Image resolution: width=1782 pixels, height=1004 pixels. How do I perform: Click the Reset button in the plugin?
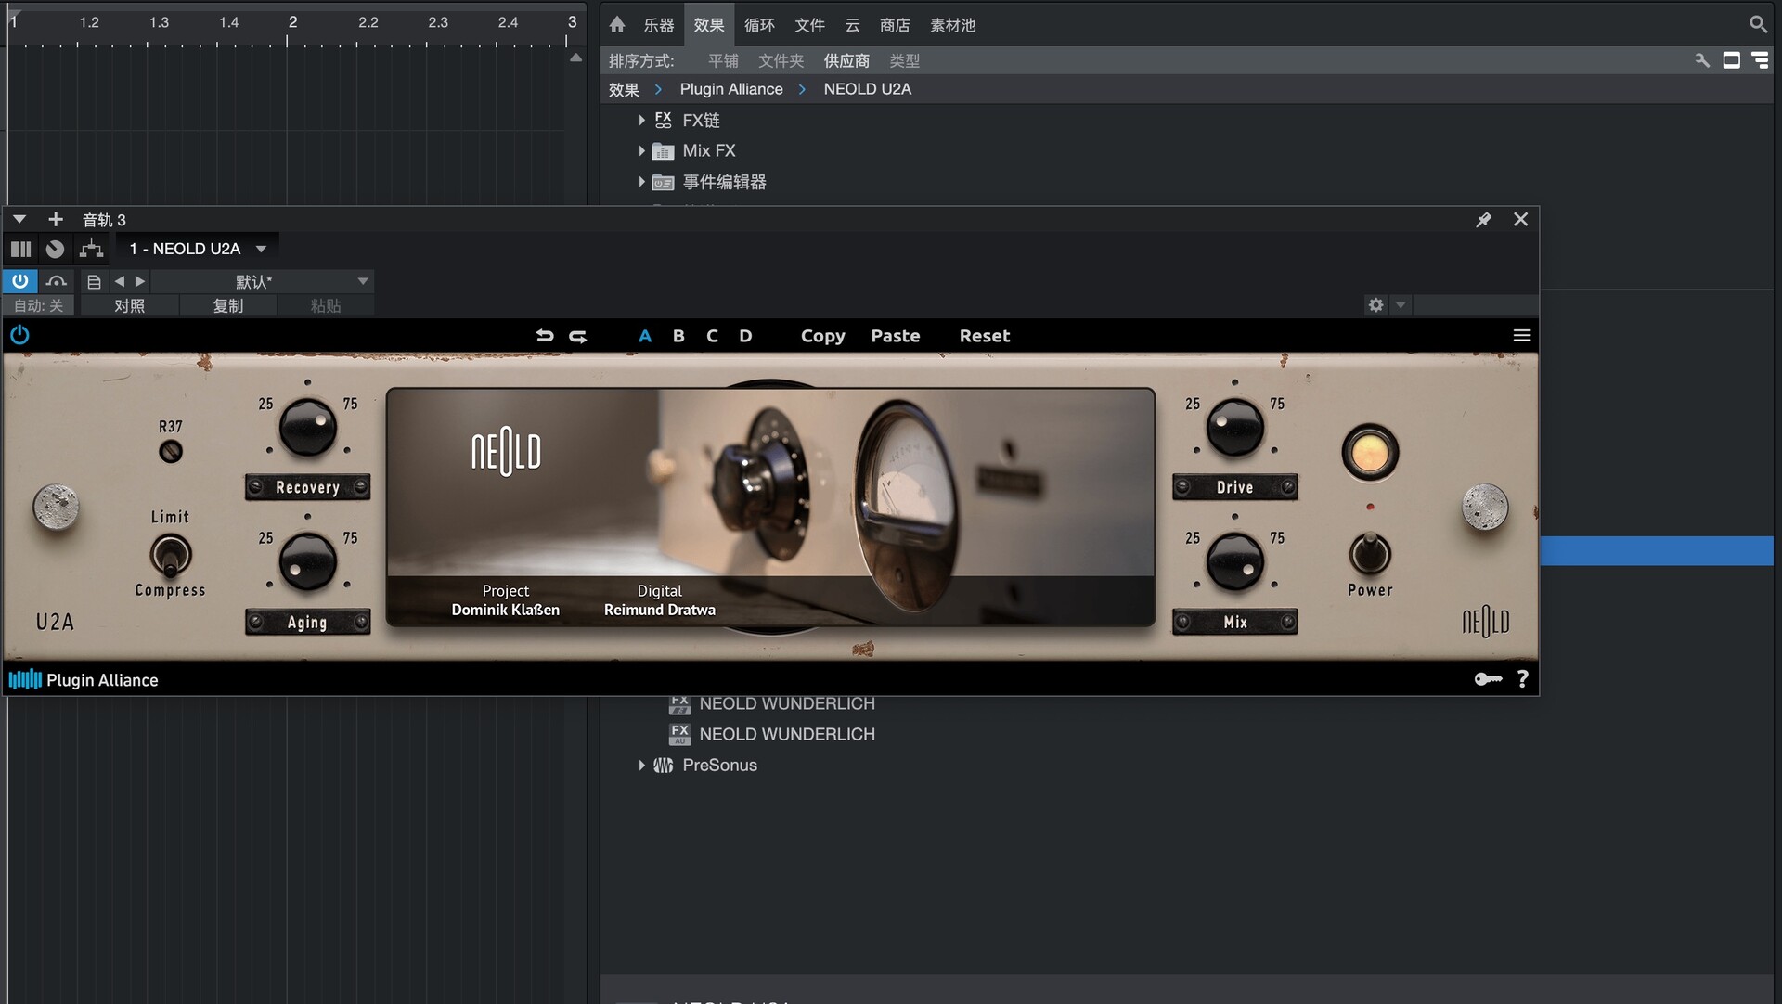coord(984,335)
